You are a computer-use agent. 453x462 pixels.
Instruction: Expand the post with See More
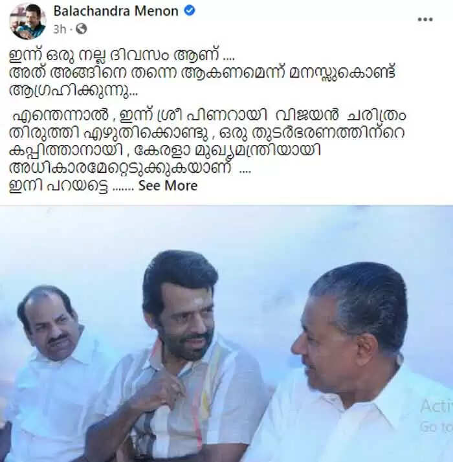(168, 186)
